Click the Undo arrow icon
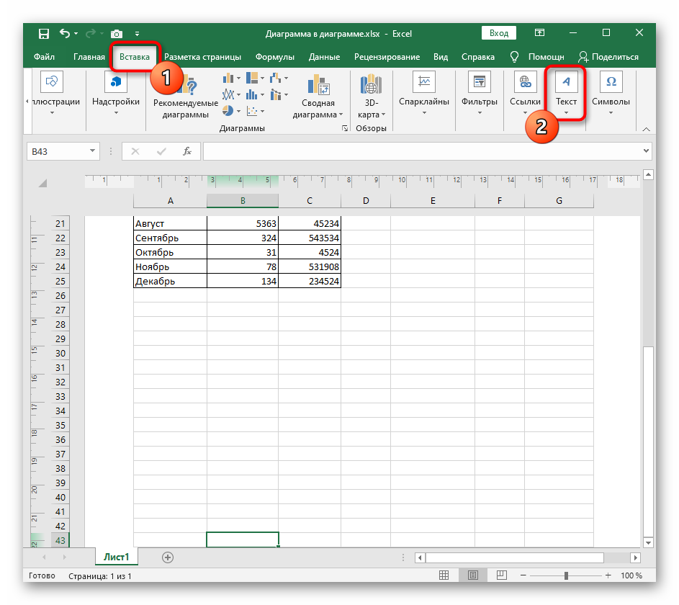679x605 pixels. pyautogui.click(x=65, y=33)
